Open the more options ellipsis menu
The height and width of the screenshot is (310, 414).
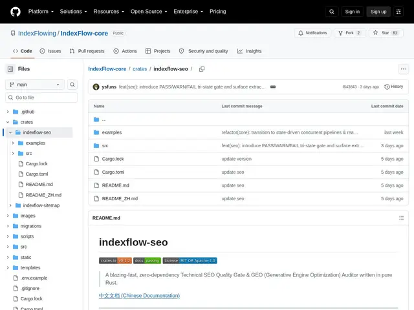(404, 69)
